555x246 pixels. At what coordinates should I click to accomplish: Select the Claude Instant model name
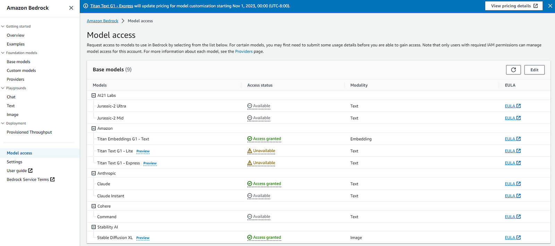(x=111, y=196)
